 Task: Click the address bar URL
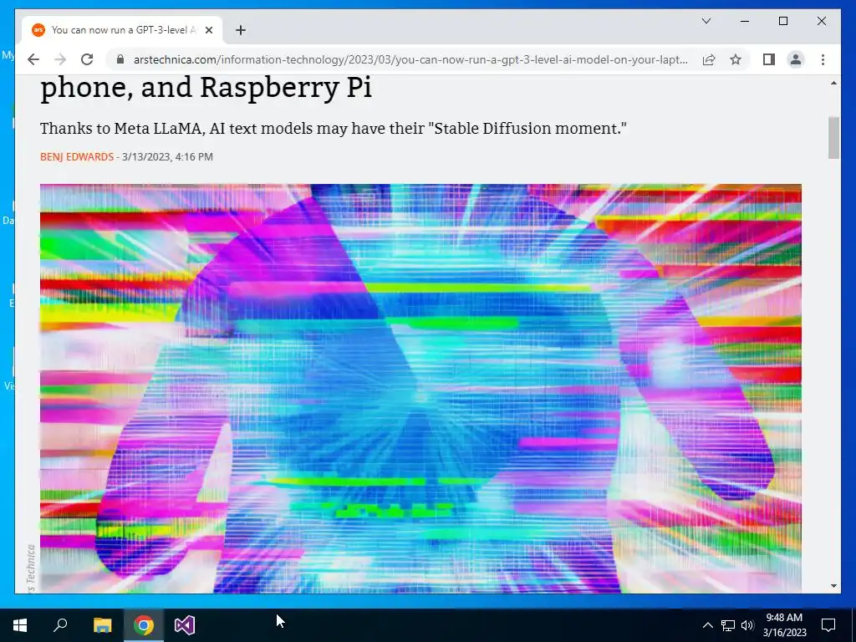[x=410, y=59]
